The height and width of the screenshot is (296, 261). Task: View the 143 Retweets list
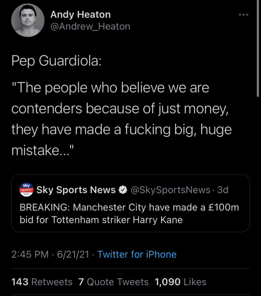(42, 282)
